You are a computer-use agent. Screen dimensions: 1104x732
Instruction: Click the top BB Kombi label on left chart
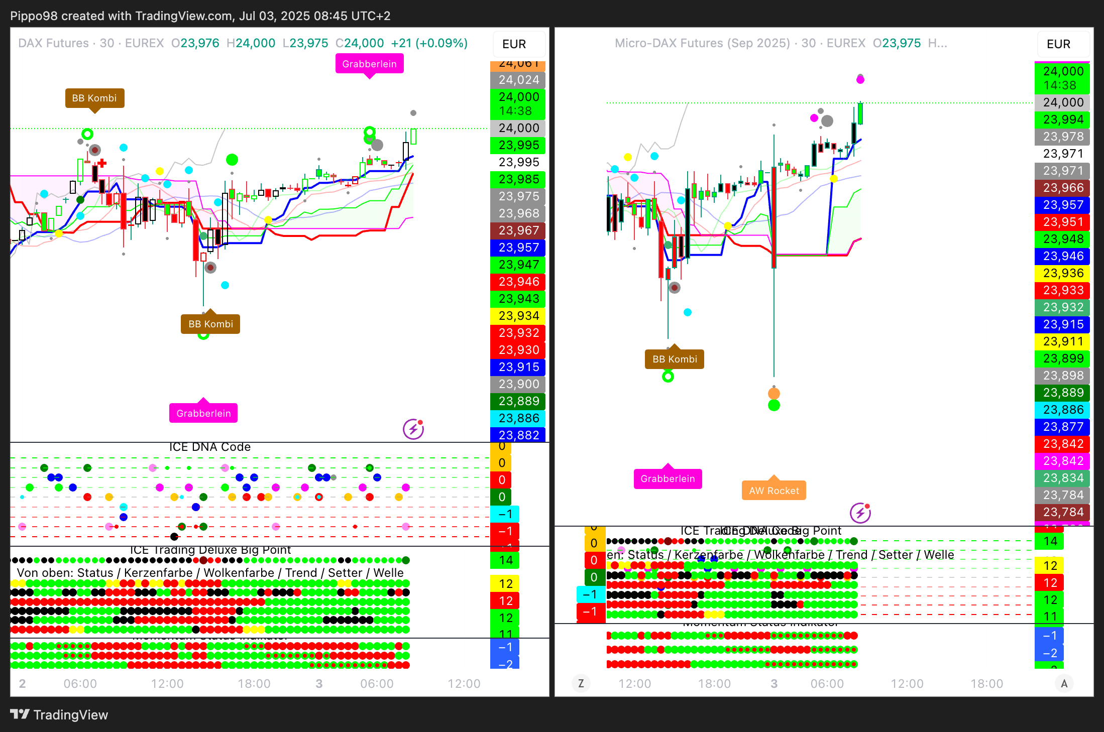pyautogui.click(x=94, y=98)
